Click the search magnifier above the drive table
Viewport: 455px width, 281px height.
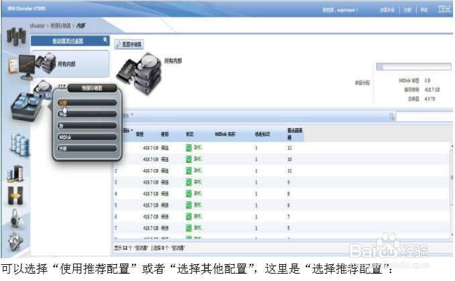[391, 117]
